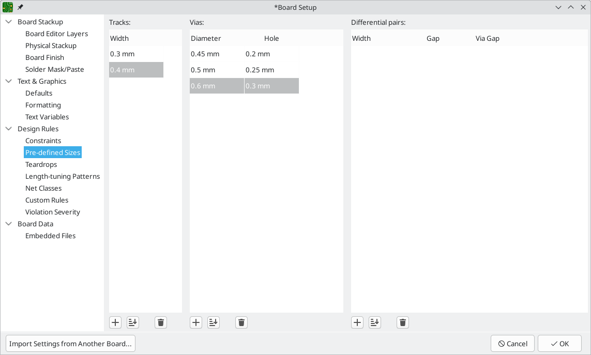Add a new differential pair row
This screenshot has height=355, width=591.
point(357,322)
